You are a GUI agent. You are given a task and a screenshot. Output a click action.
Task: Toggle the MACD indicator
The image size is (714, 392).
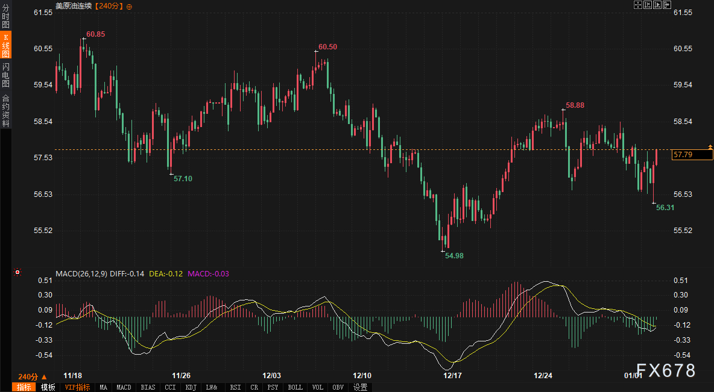[x=124, y=387]
